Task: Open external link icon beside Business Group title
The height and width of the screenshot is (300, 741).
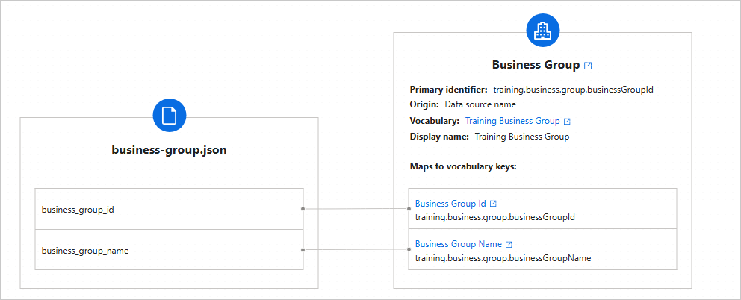Action: [x=588, y=66]
